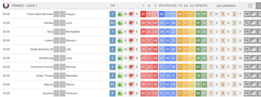Open the list view options icon

[x=250, y=6]
